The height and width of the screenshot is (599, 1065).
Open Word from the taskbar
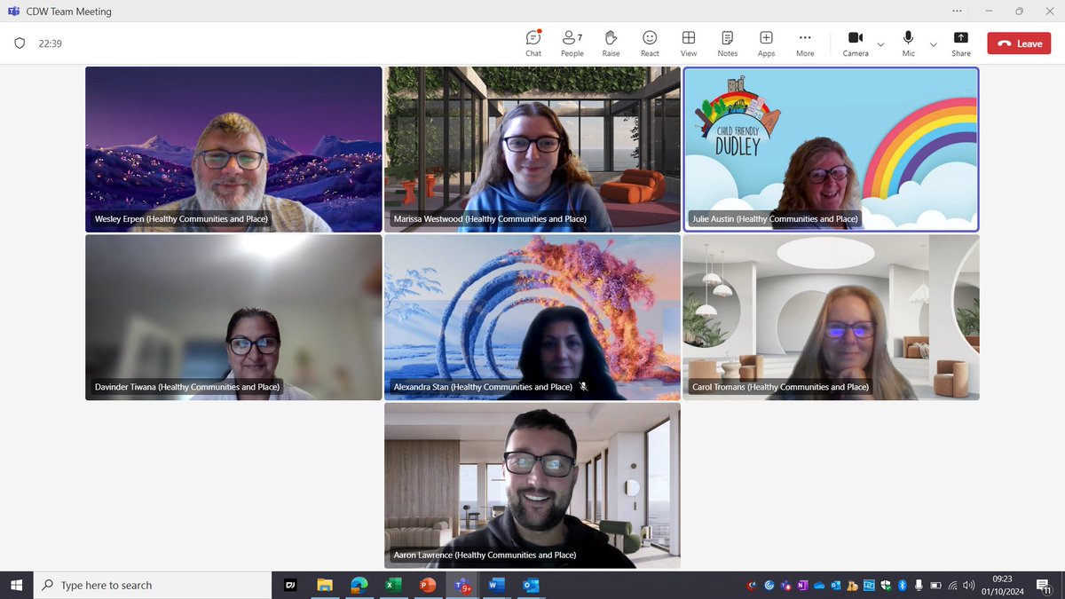(495, 585)
